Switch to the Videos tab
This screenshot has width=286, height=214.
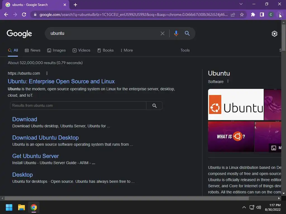[81, 50]
